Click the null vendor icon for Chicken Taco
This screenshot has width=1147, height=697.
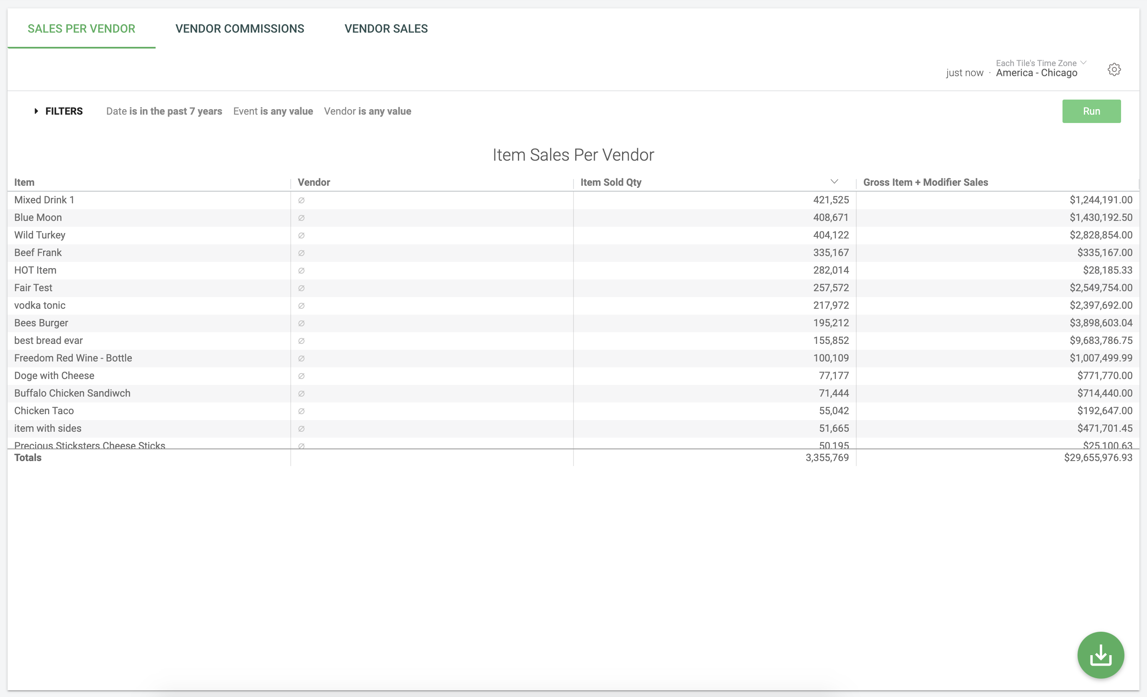[301, 411]
